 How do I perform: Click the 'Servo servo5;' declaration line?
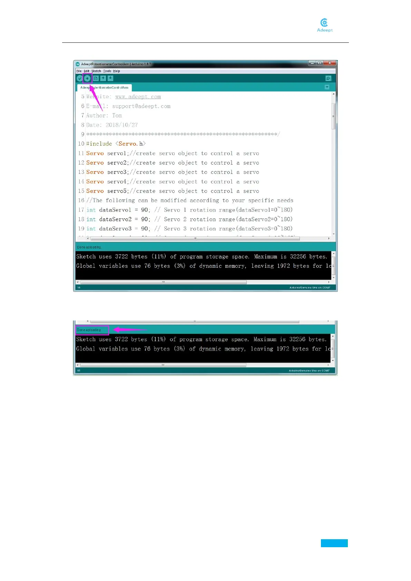point(173,191)
